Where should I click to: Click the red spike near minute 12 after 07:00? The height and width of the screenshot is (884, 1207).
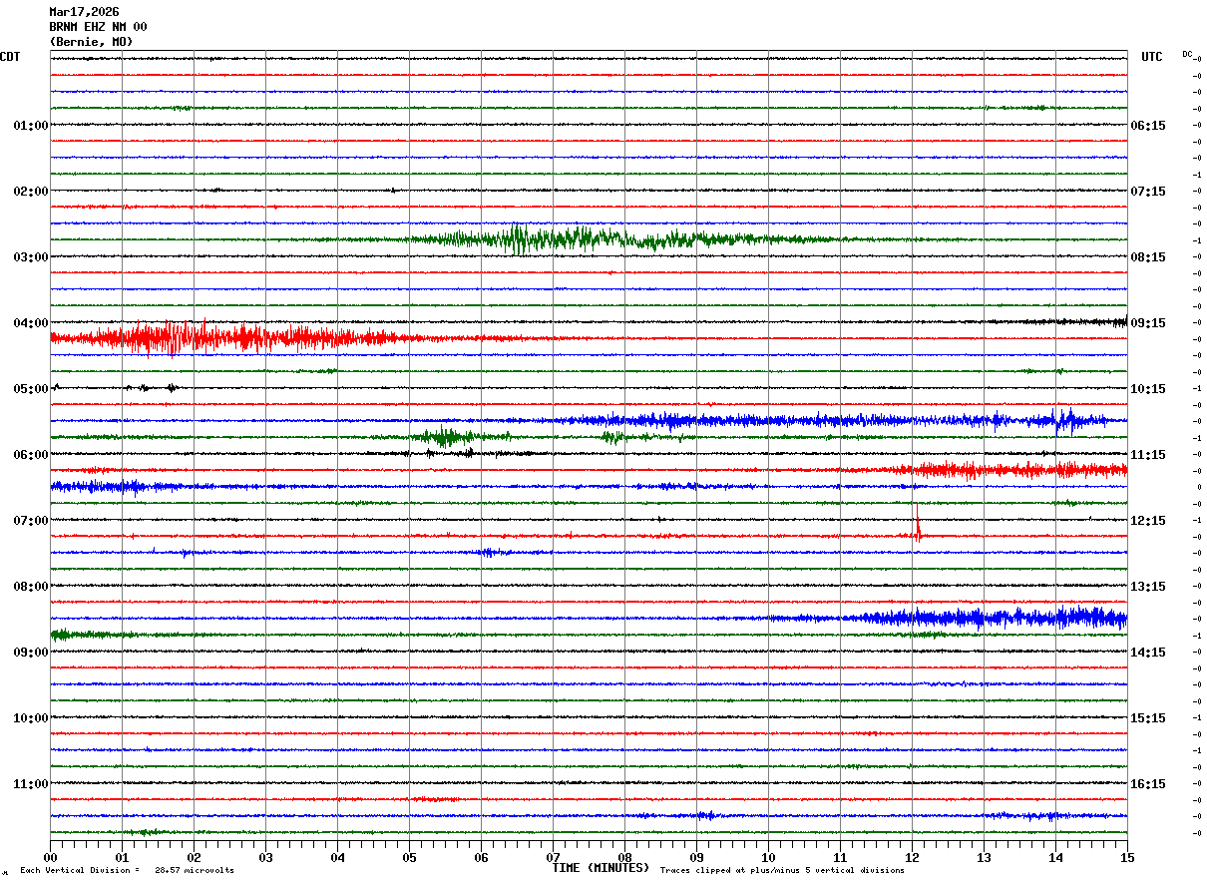[918, 525]
